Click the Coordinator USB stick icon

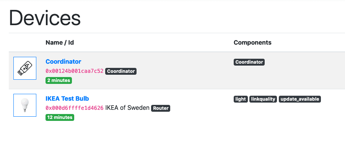[25, 68]
